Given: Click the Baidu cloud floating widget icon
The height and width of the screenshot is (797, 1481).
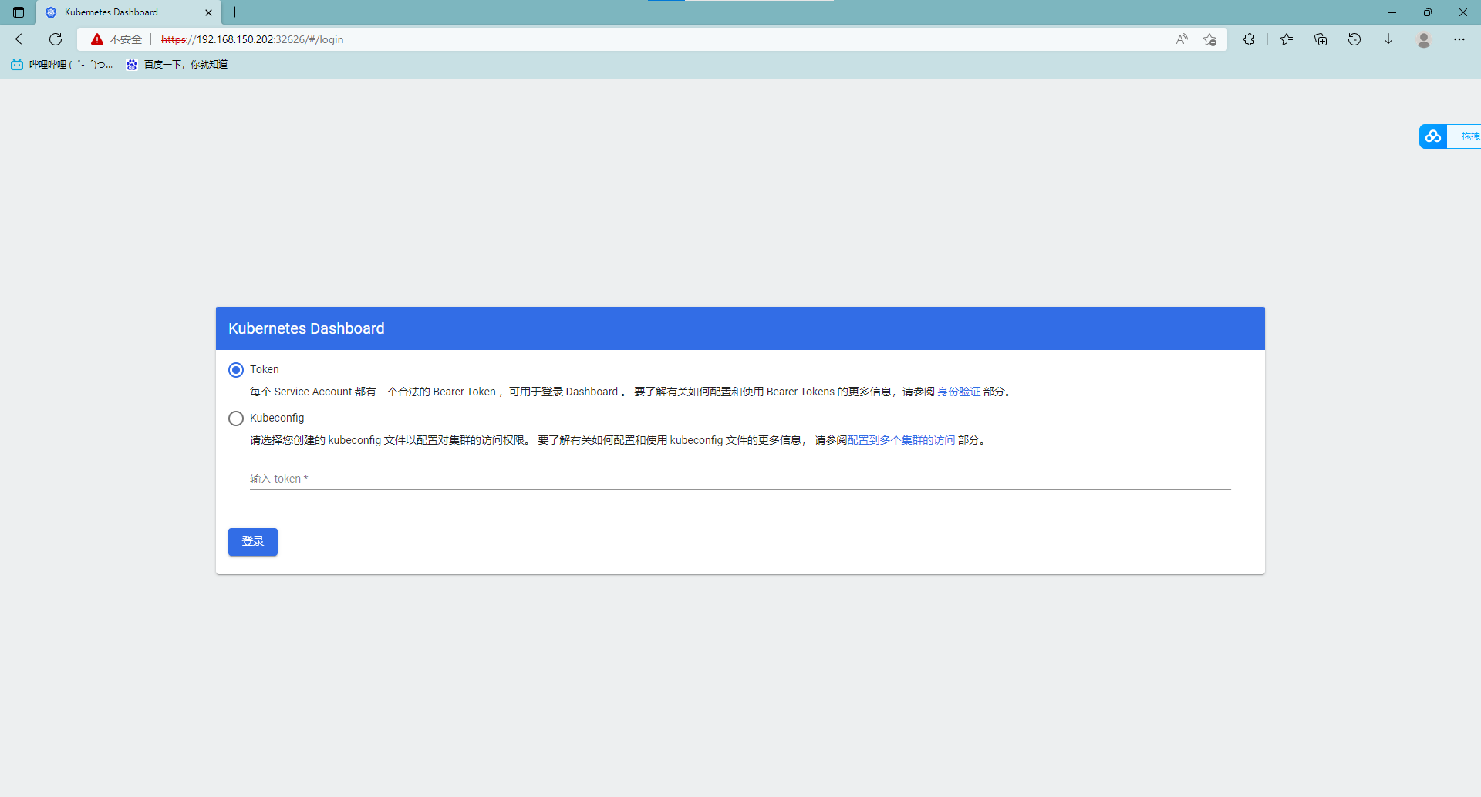Looking at the screenshot, I should (x=1433, y=136).
